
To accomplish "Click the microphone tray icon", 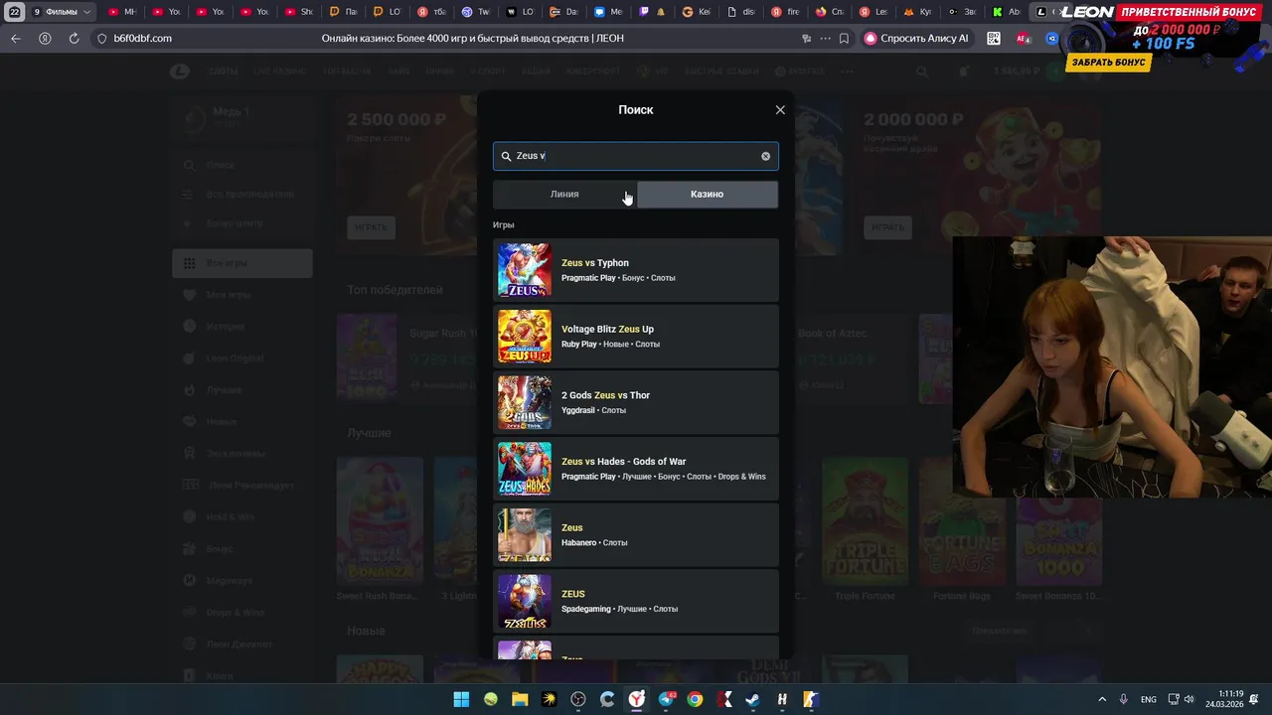I will click(x=1124, y=699).
